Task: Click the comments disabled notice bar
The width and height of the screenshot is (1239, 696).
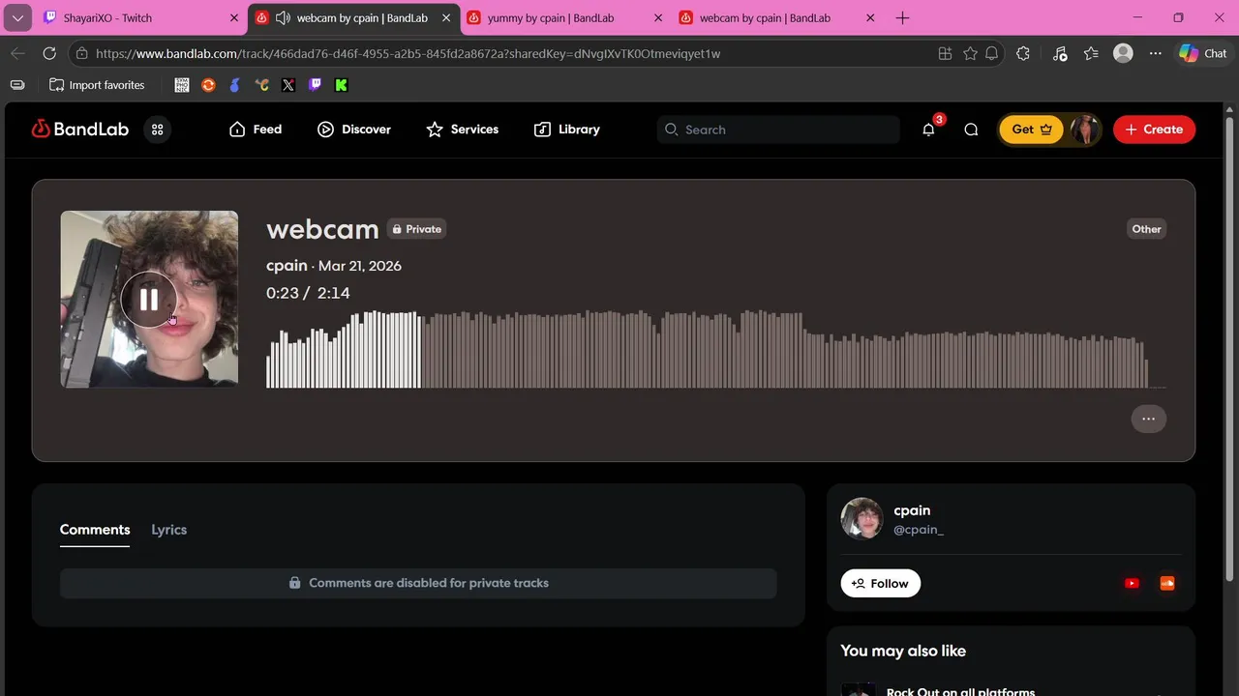Action: pyautogui.click(x=418, y=583)
